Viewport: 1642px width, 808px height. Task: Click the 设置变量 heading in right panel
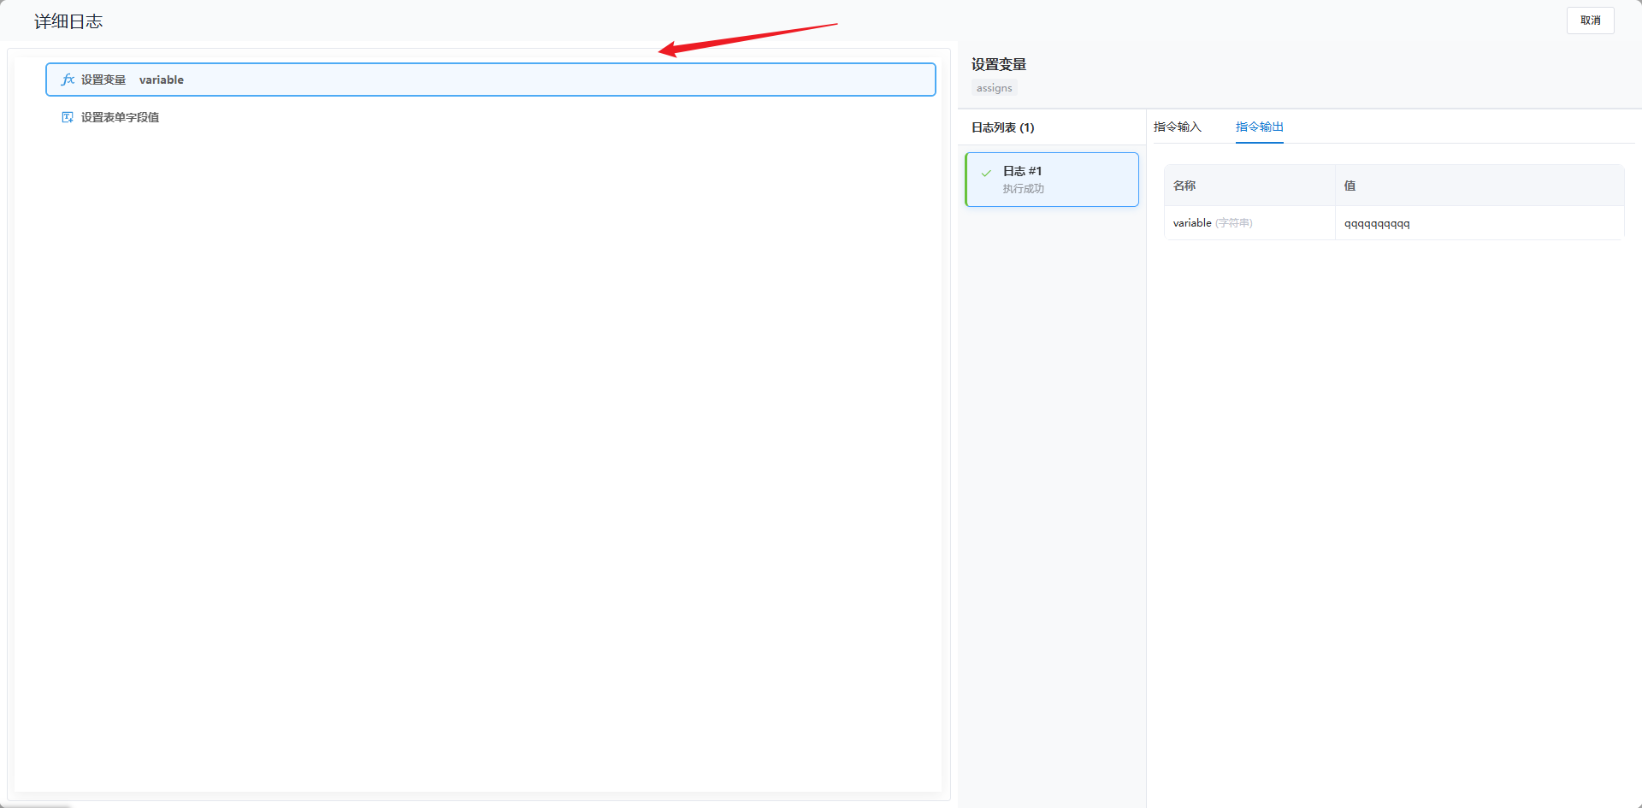[x=998, y=64]
